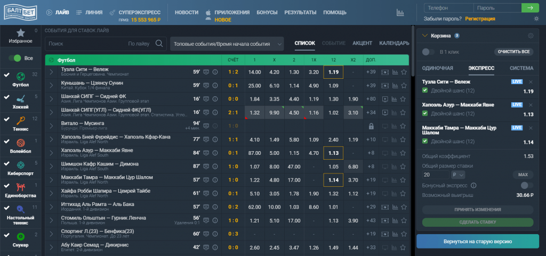Open statistics chart icon in top header
546x256 pixels.
pyautogui.click(x=400, y=12)
